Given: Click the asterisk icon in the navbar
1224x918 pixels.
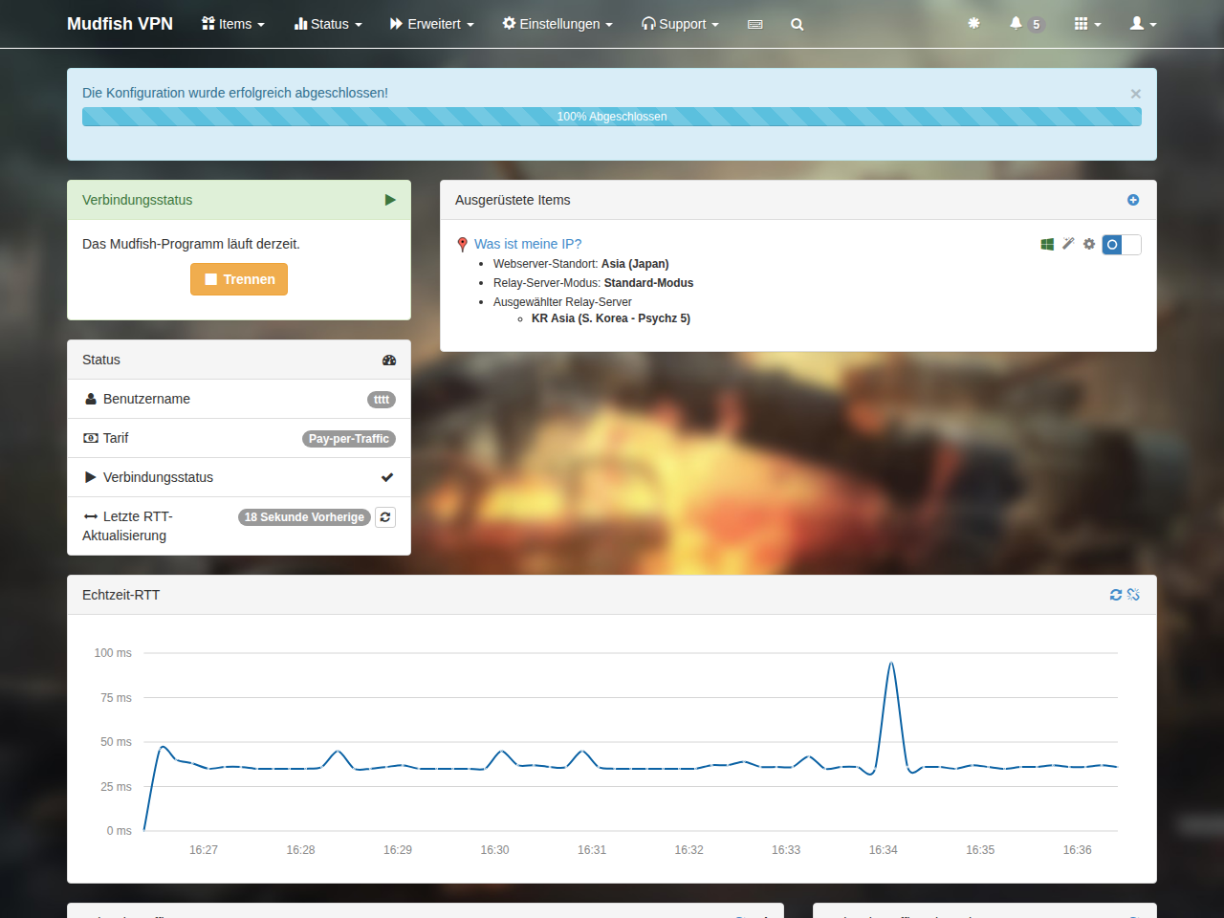Looking at the screenshot, I should [973, 23].
